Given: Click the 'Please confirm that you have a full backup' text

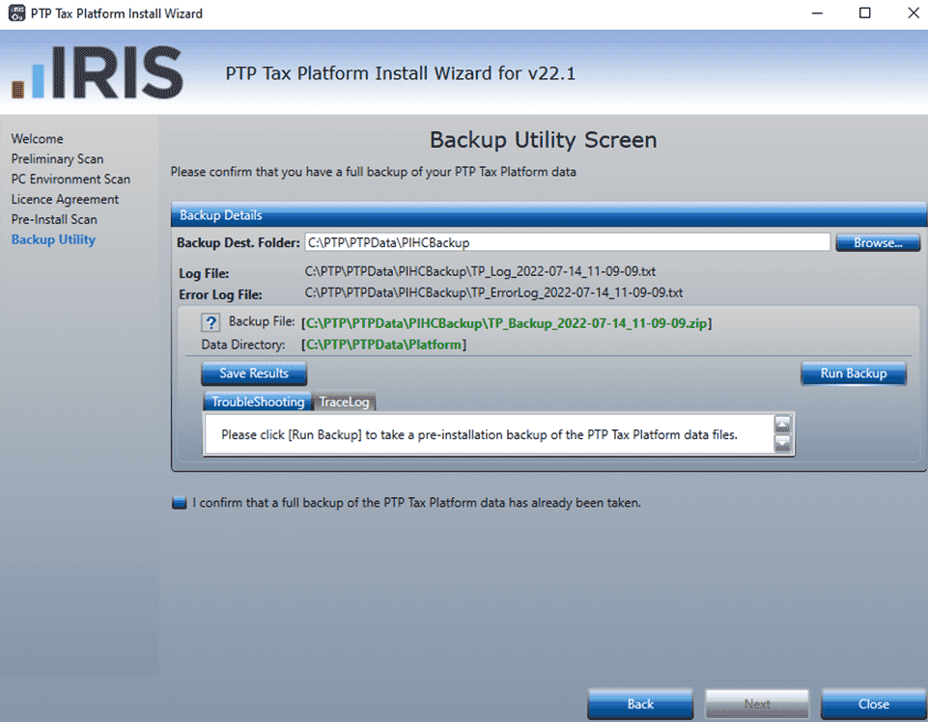Looking at the screenshot, I should (374, 172).
